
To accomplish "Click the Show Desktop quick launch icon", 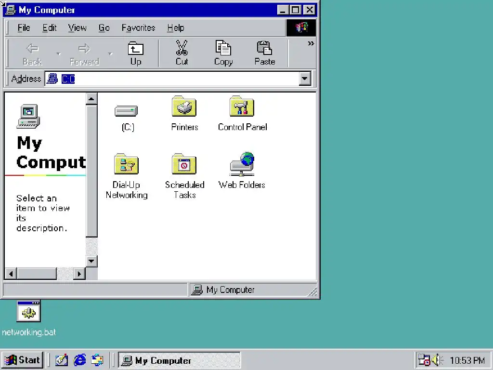I will (x=62, y=360).
